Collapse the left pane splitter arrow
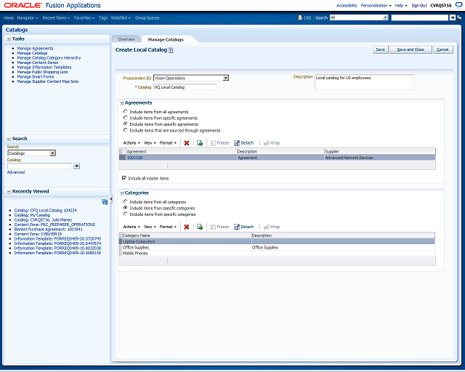465x372 pixels. 111,199
